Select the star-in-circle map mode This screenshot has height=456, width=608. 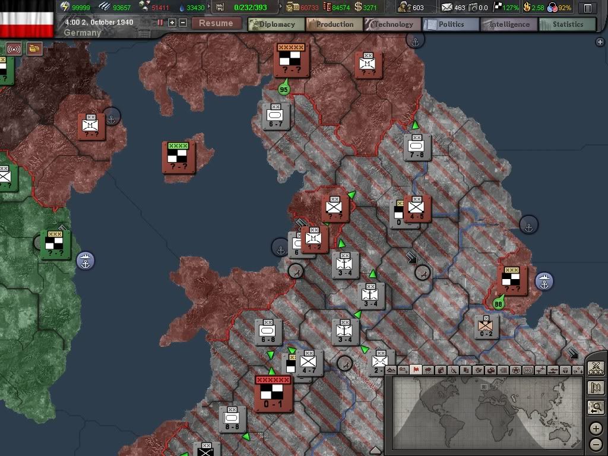515,370
